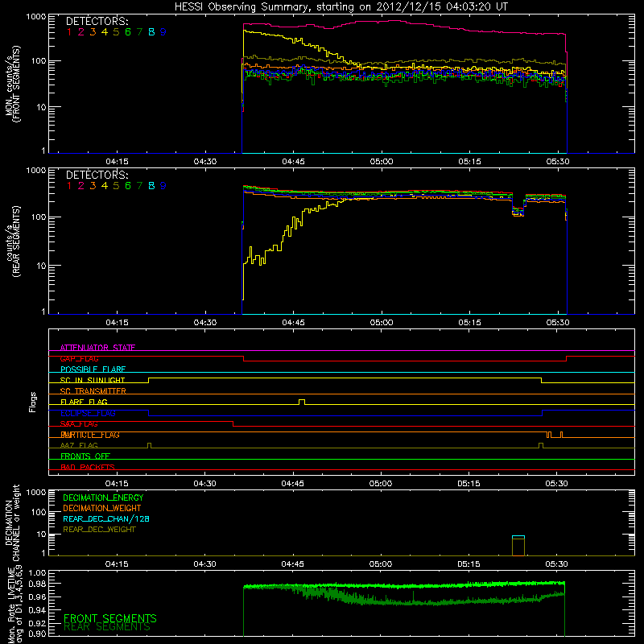Click the REAR_DEC_CHAN/128 legend entry
The image size is (644, 644).
[106, 518]
